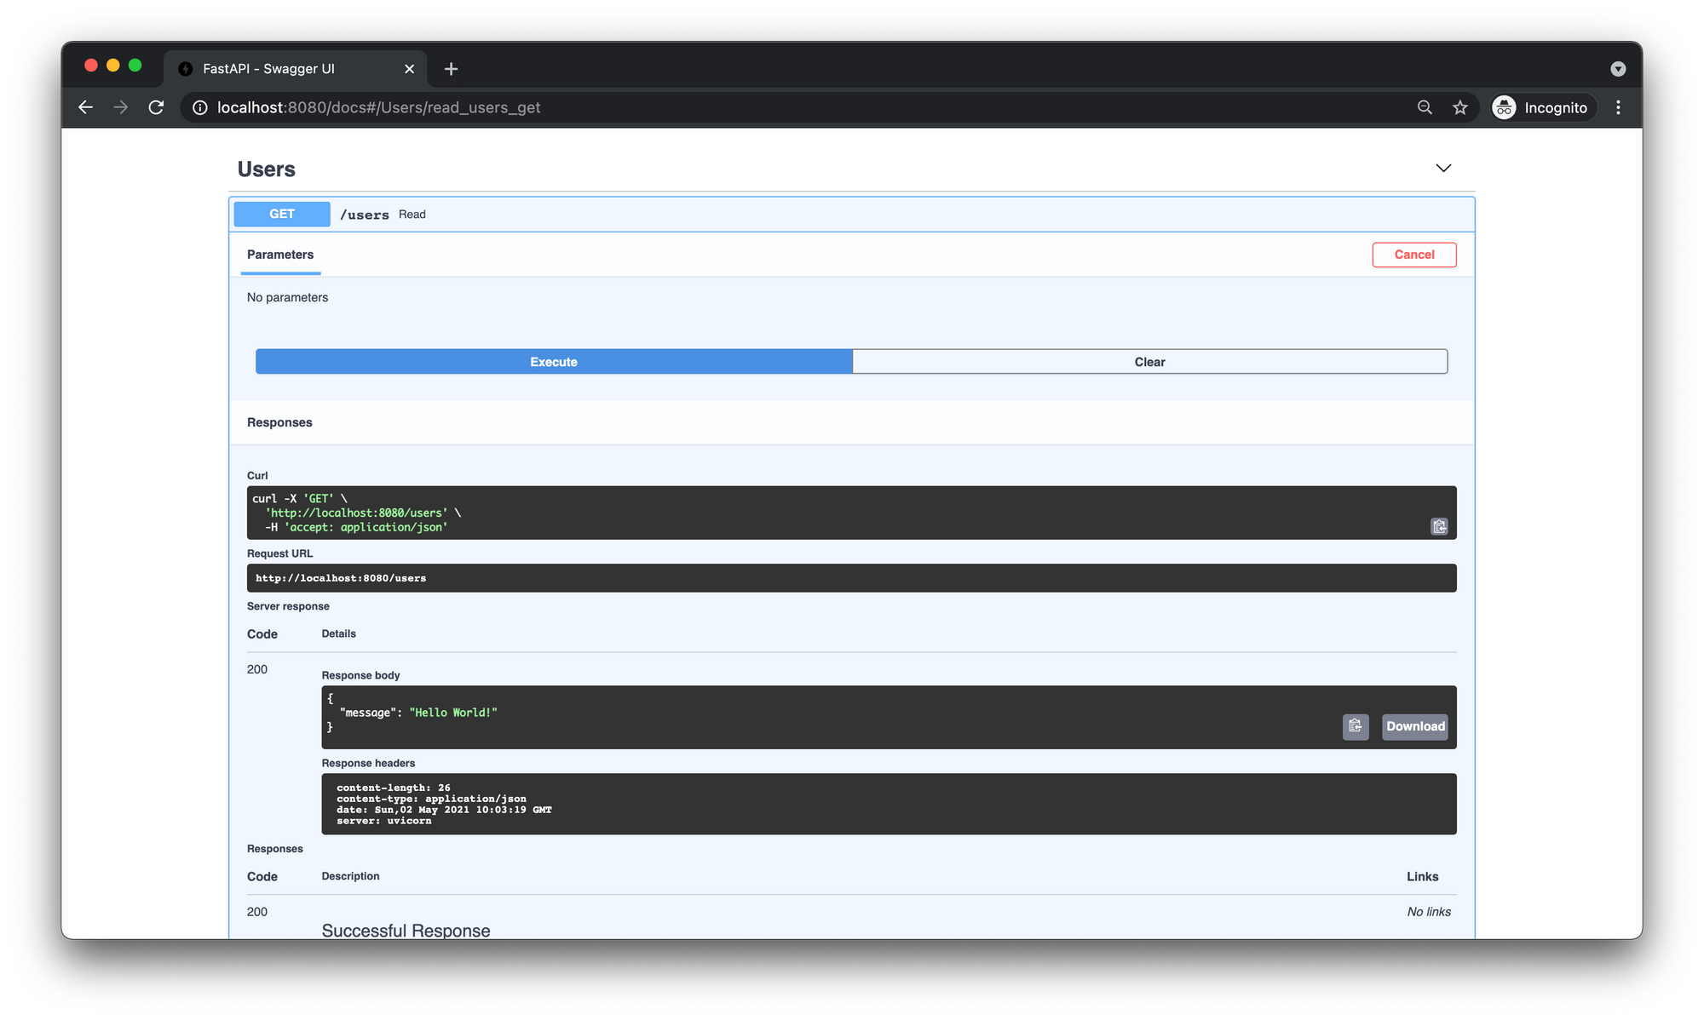Click the browser reload icon
This screenshot has width=1704, height=1020.
click(155, 107)
